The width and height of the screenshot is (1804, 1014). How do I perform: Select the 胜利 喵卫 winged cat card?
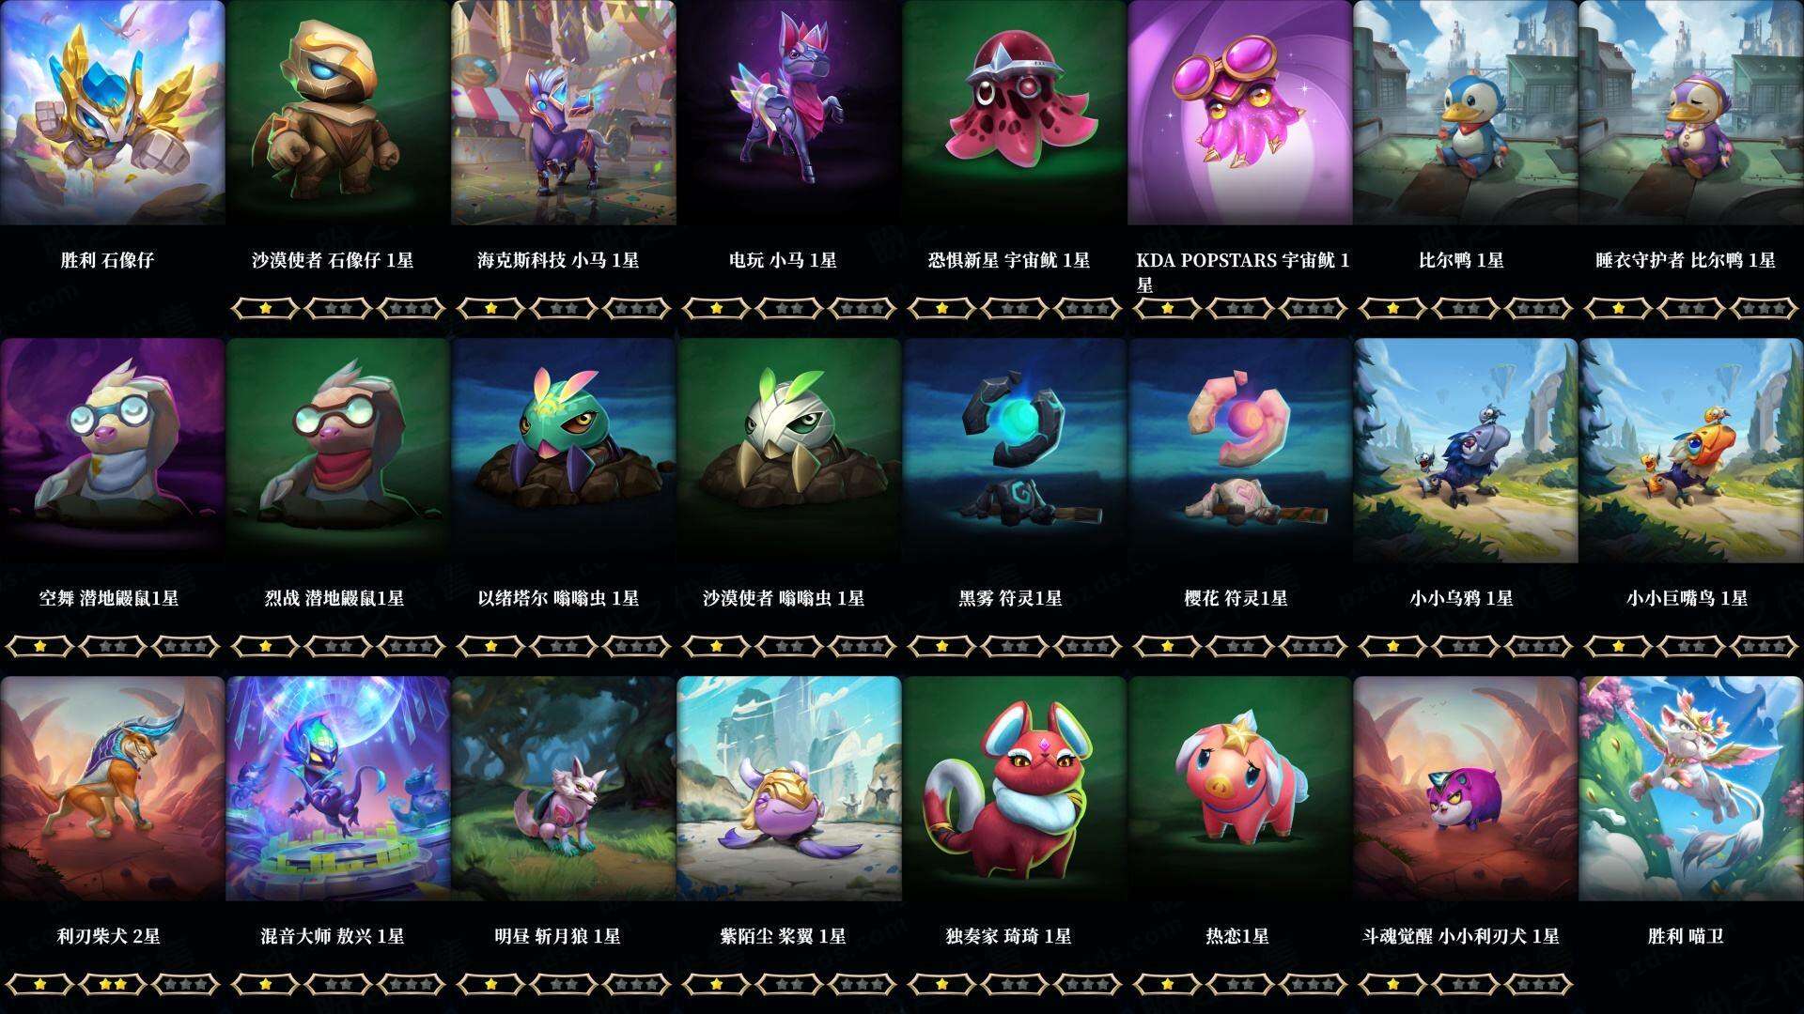(x=1691, y=789)
